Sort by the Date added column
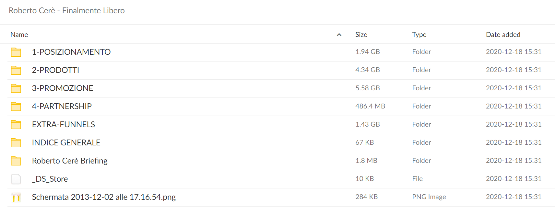 (x=503, y=35)
